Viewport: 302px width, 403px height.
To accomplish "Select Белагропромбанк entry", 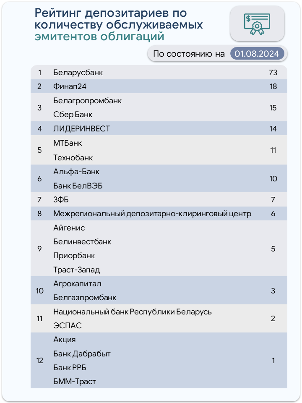I will [88, 101].
